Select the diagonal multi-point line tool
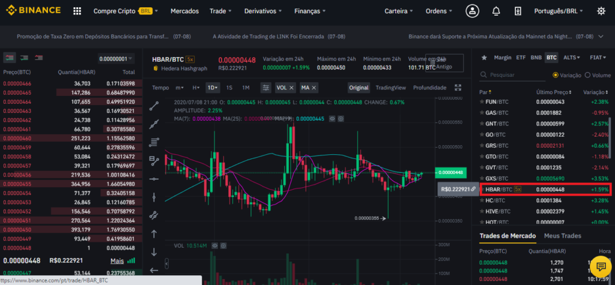 154,215
